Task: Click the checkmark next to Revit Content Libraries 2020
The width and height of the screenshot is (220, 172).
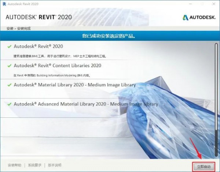Action: tap(9, 66)
